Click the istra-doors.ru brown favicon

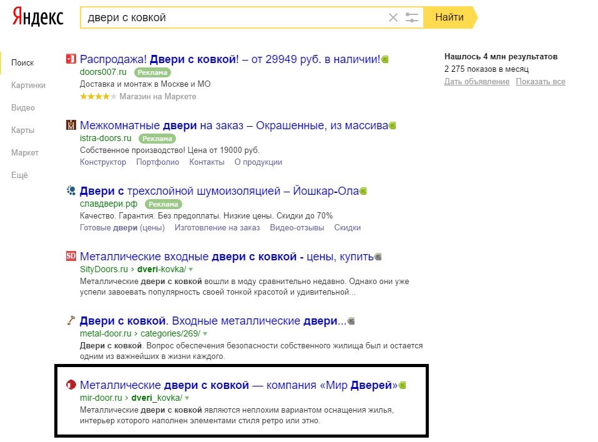pos(71,125)
